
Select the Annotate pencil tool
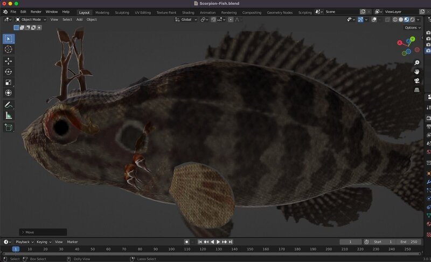(x=9, y=104)
